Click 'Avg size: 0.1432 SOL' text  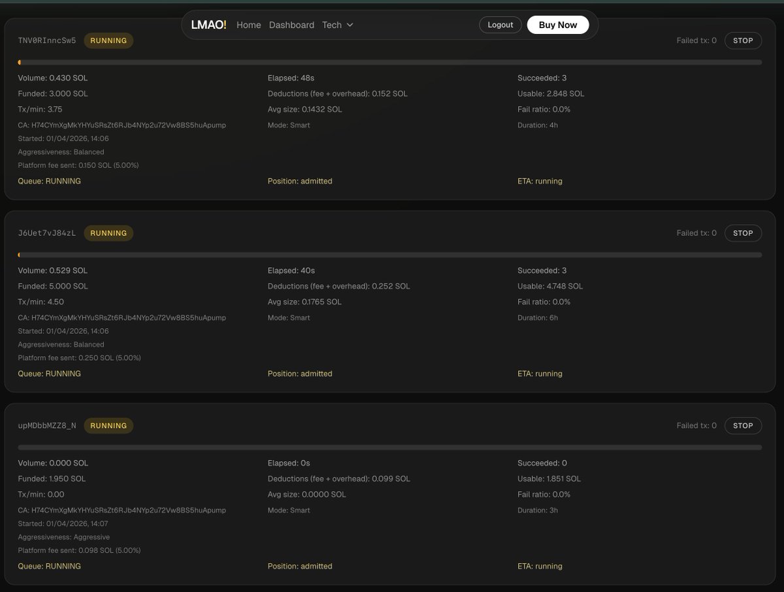tap(304, 109)
